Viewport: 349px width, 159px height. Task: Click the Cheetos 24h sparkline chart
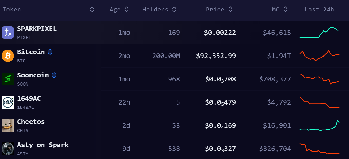tap(320, 125)
